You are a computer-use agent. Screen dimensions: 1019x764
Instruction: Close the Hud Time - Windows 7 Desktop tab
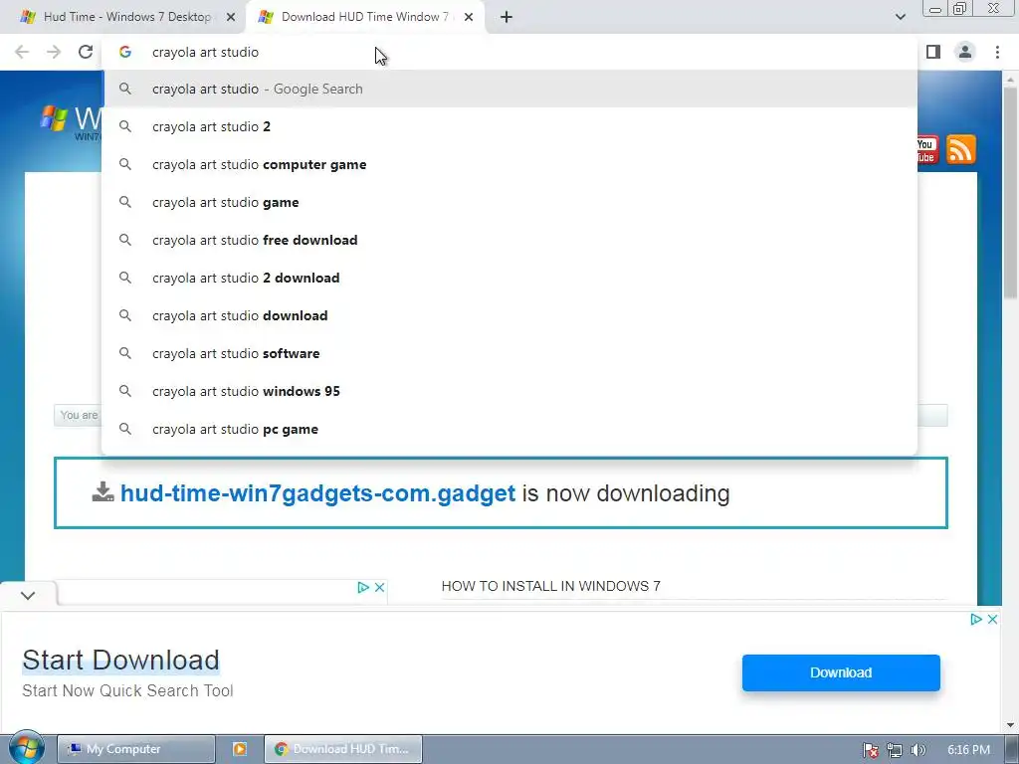point(231,17)
